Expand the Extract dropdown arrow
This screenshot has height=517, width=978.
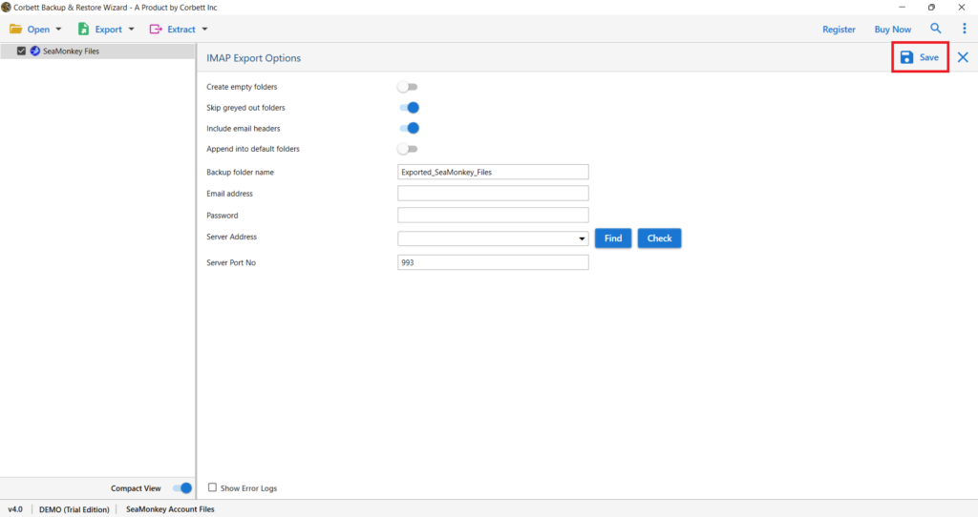click(204, 30)
